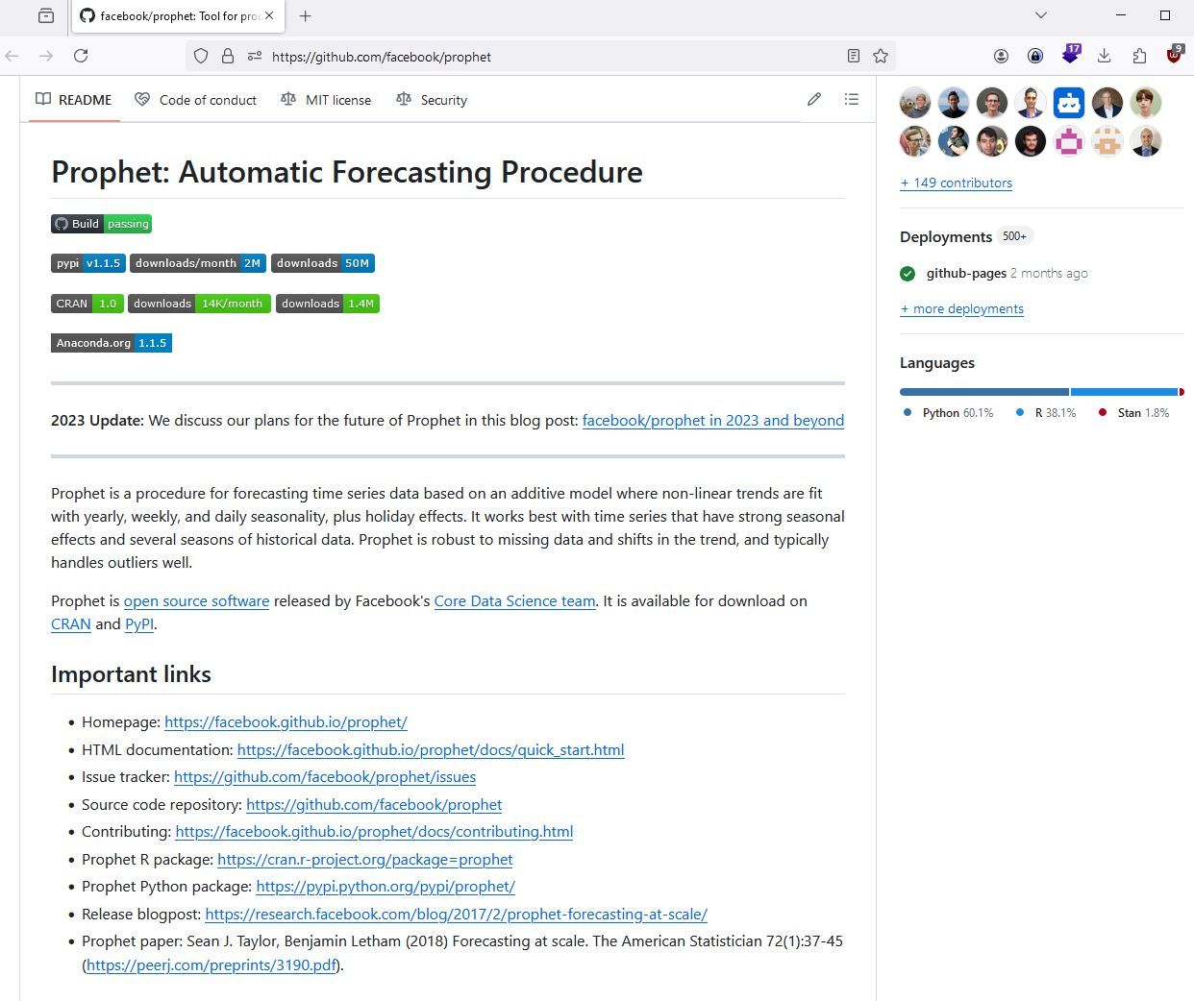Viewport: 1194px width, 1001px height.
Task: Open the '+ more deployments' link
Action: (961, 308)
